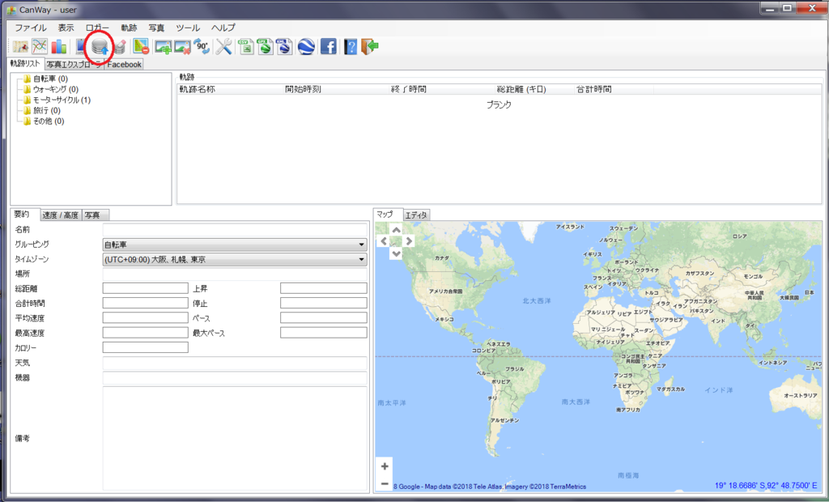Screen dimensions: 829x502
Task: Open the グルーピング dropdown showing 自転車
Action: [x=235, y=245]
